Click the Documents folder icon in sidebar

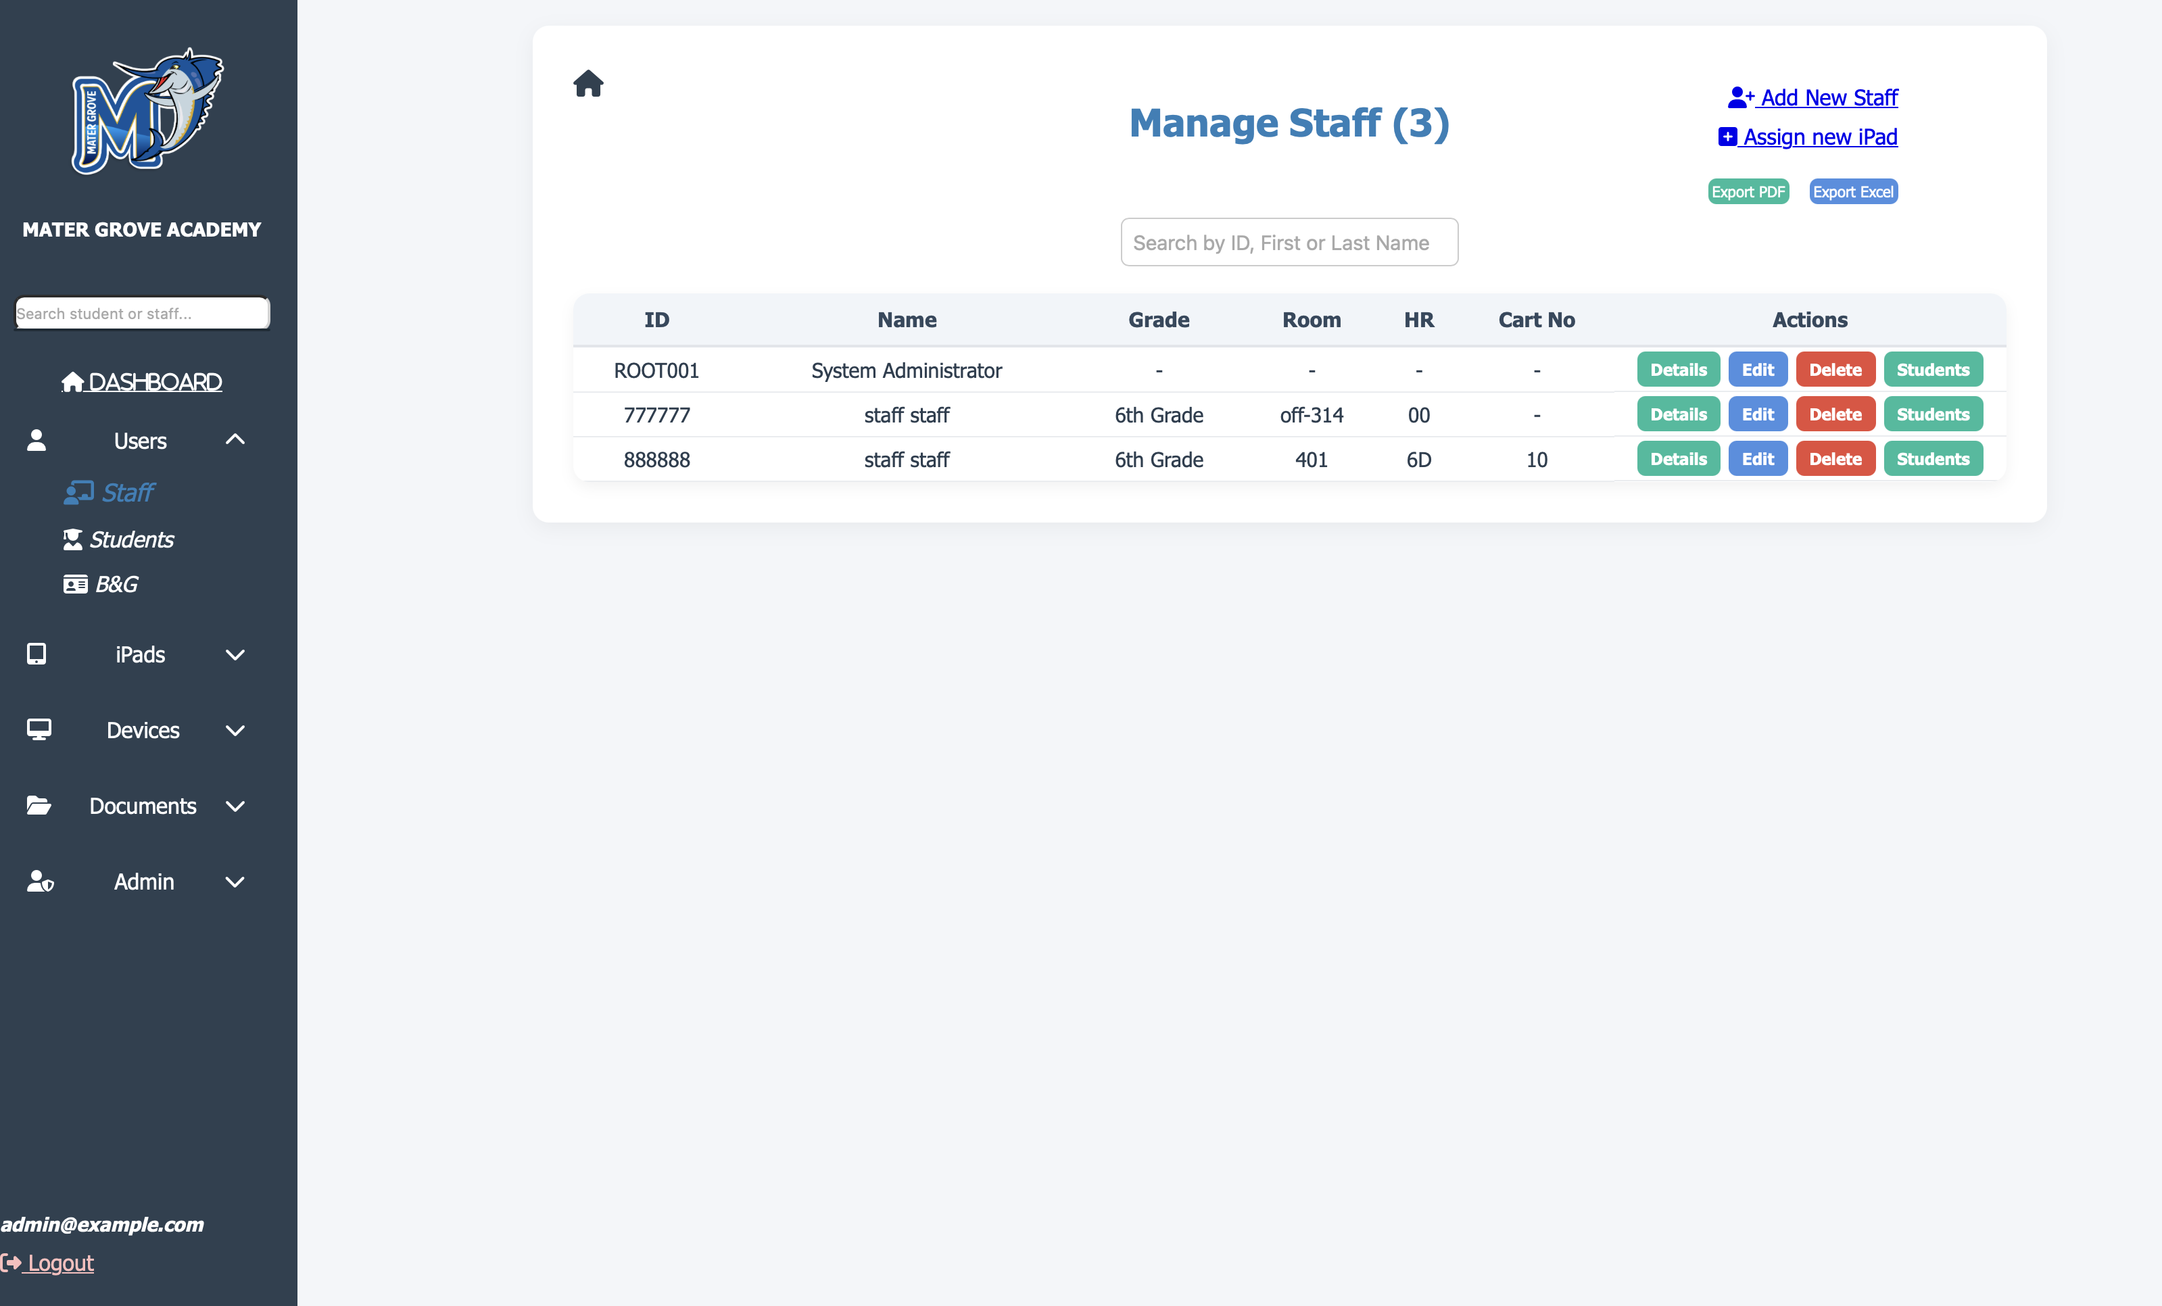point(39,805)
